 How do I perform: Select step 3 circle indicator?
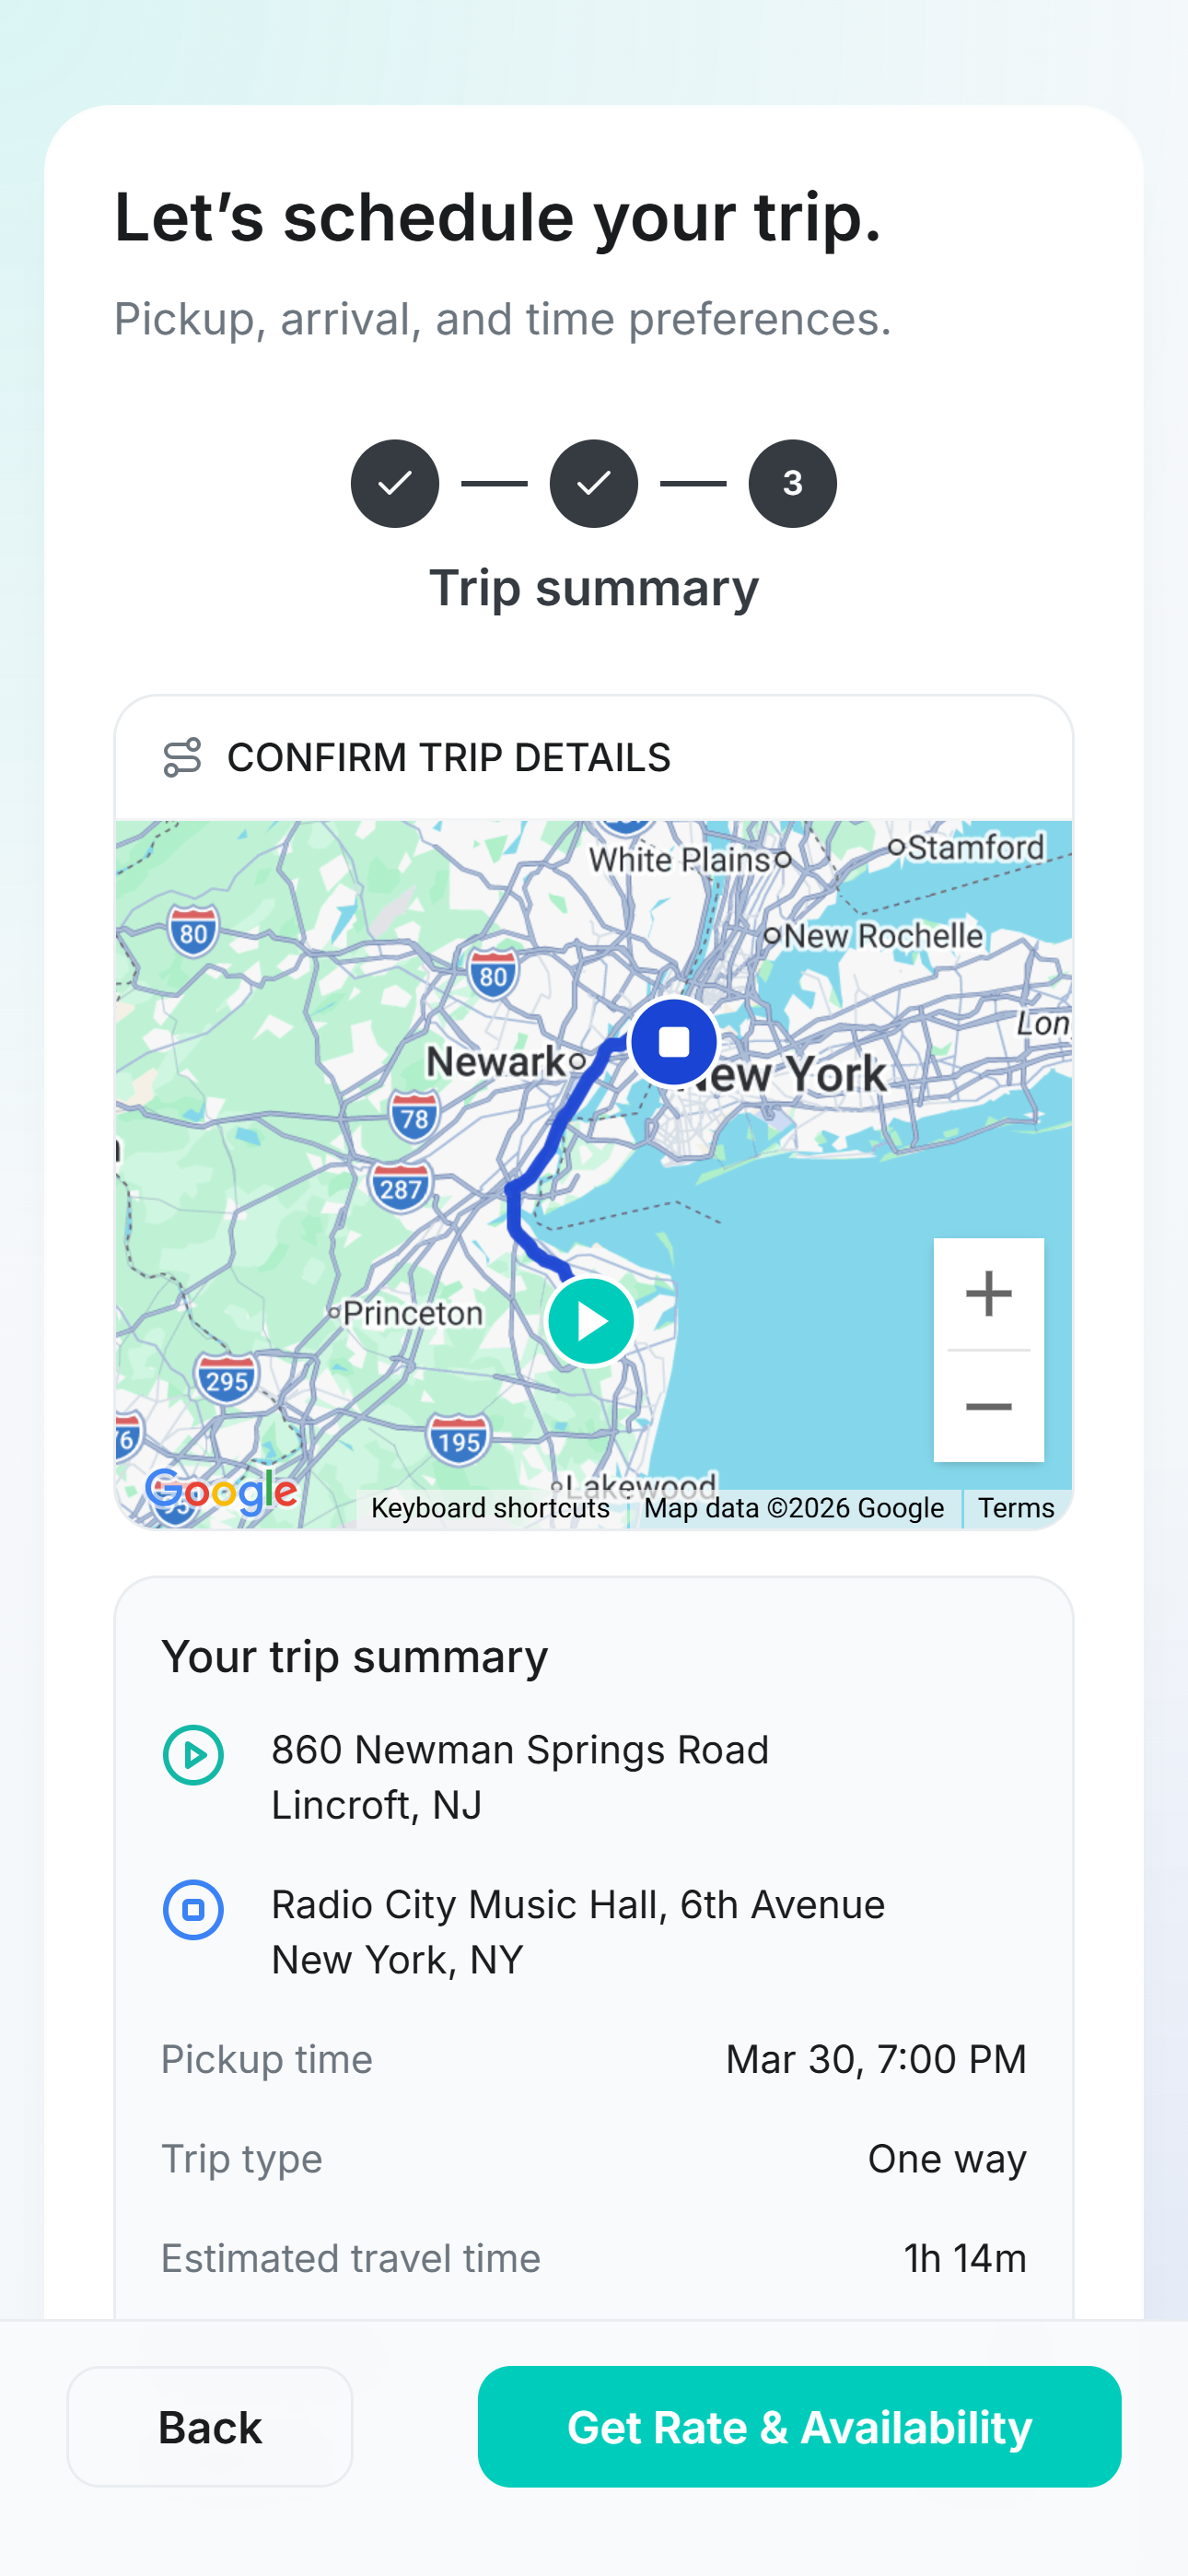[792, 483]
